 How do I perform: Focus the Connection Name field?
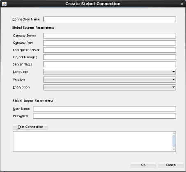[110, 19]
